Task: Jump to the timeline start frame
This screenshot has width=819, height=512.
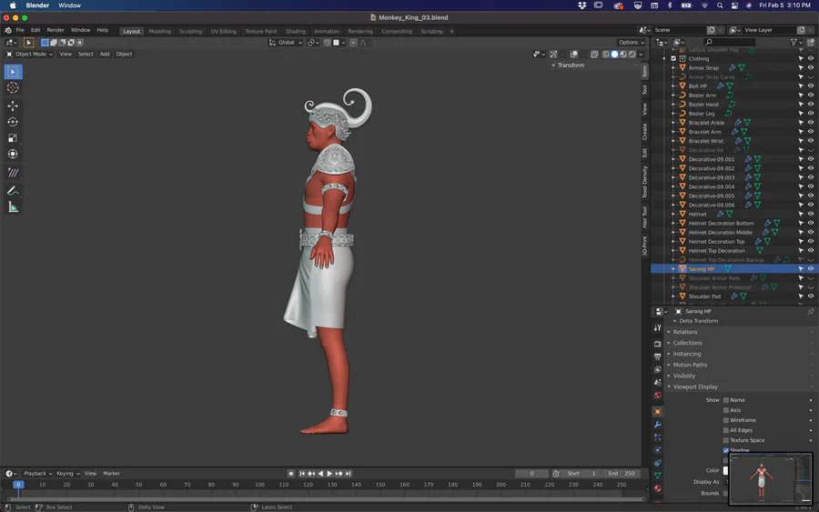Action: coord(302,474)
